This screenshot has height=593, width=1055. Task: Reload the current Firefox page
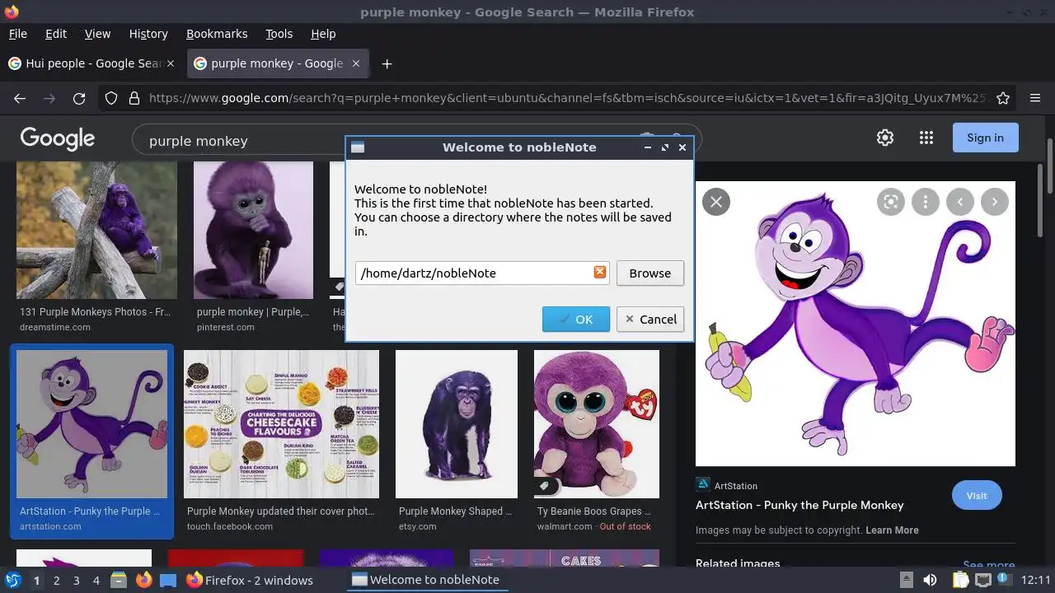(79, 98)
